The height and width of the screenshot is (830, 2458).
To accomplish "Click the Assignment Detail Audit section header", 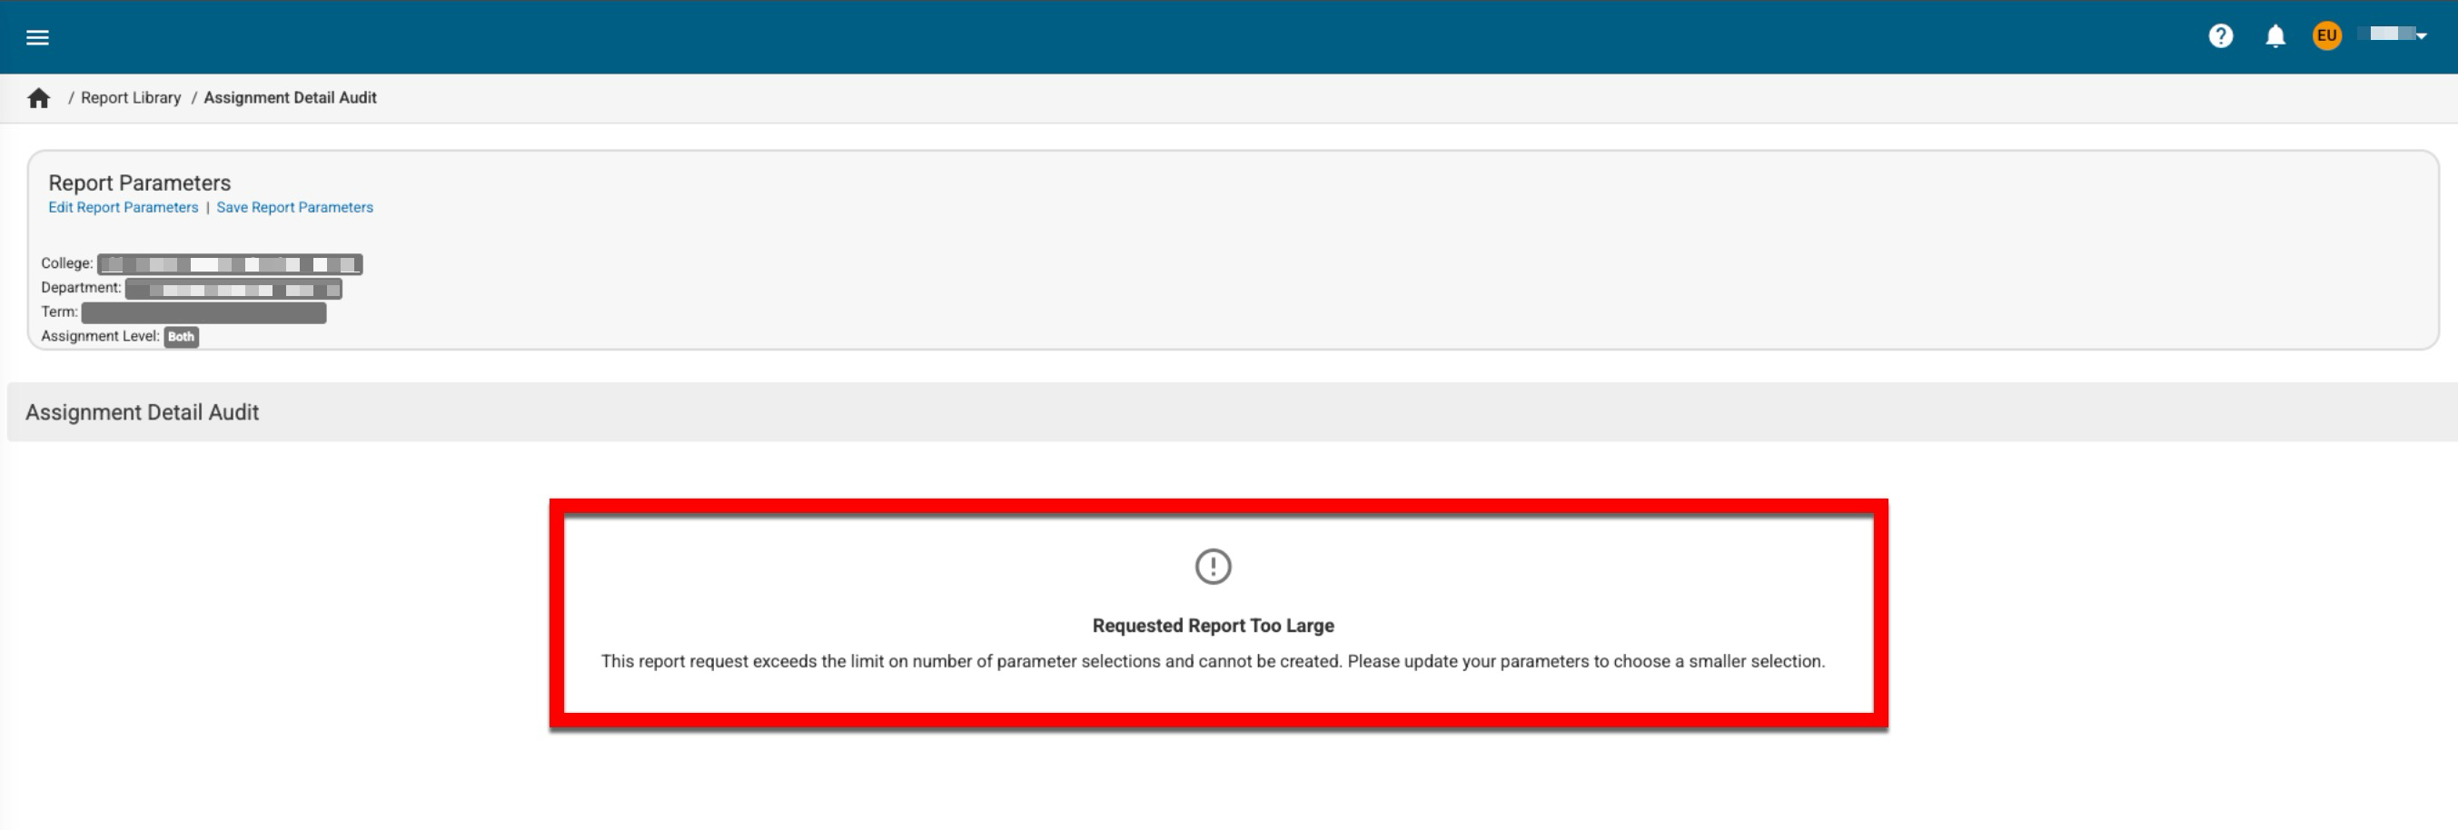I will (143, 412).
